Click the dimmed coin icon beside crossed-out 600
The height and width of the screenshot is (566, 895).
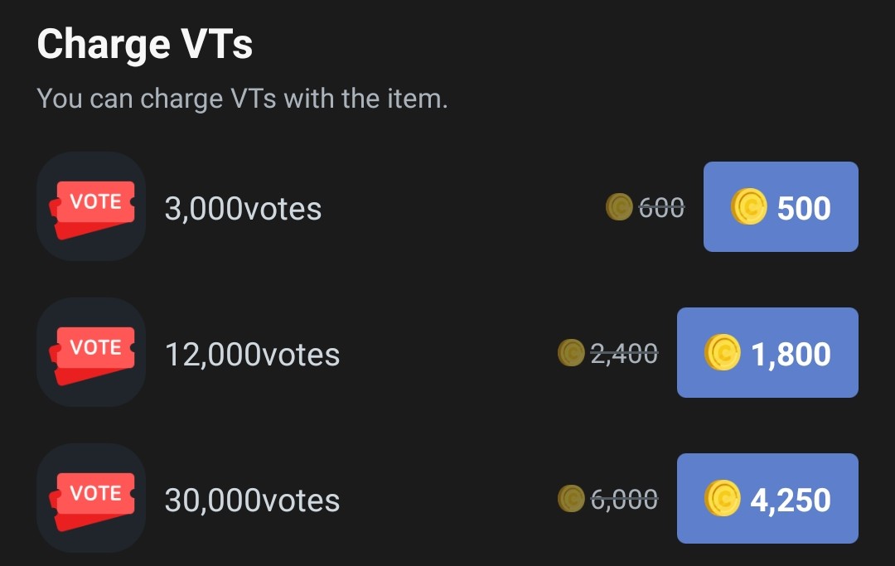pos(619,207)
